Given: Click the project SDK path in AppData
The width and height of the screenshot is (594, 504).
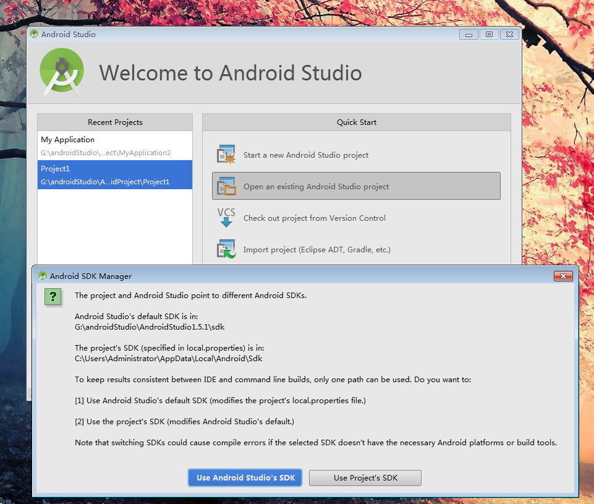Looking at the screenshot, I should point(169,359).
